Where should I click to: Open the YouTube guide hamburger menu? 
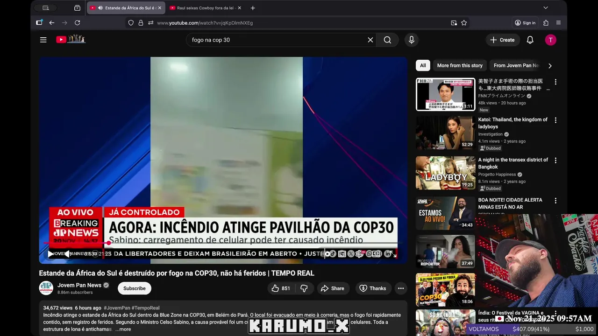point(43,40)
